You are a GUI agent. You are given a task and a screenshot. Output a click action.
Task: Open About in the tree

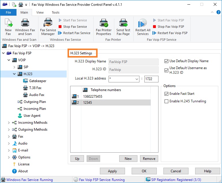(20, 171)
